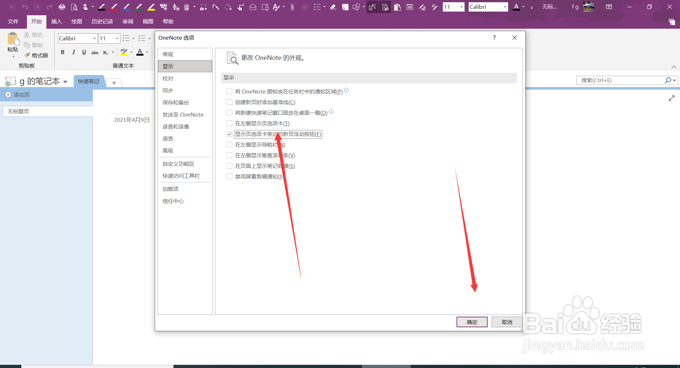This screenshot has height=368, width=680.
Task: Click Italic in the ribbon
Action: (x=73, y=52)
